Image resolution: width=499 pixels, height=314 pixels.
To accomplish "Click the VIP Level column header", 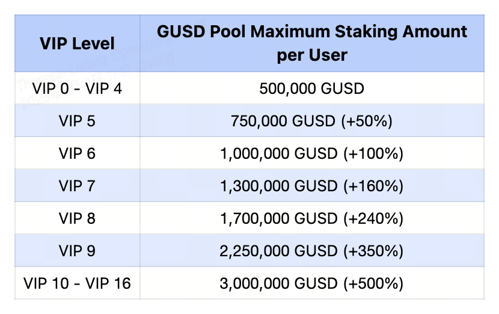I will (77, 43).
